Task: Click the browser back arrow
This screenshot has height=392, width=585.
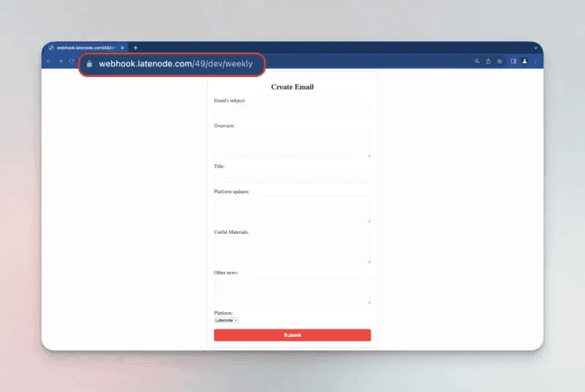Action: (49, 62)
